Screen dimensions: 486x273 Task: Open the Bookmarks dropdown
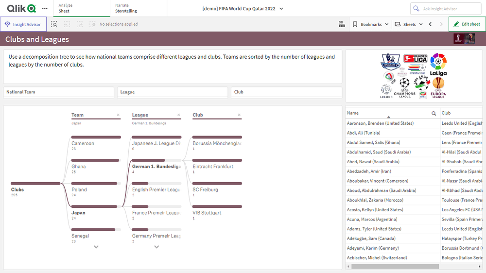(x=370, y=24)
